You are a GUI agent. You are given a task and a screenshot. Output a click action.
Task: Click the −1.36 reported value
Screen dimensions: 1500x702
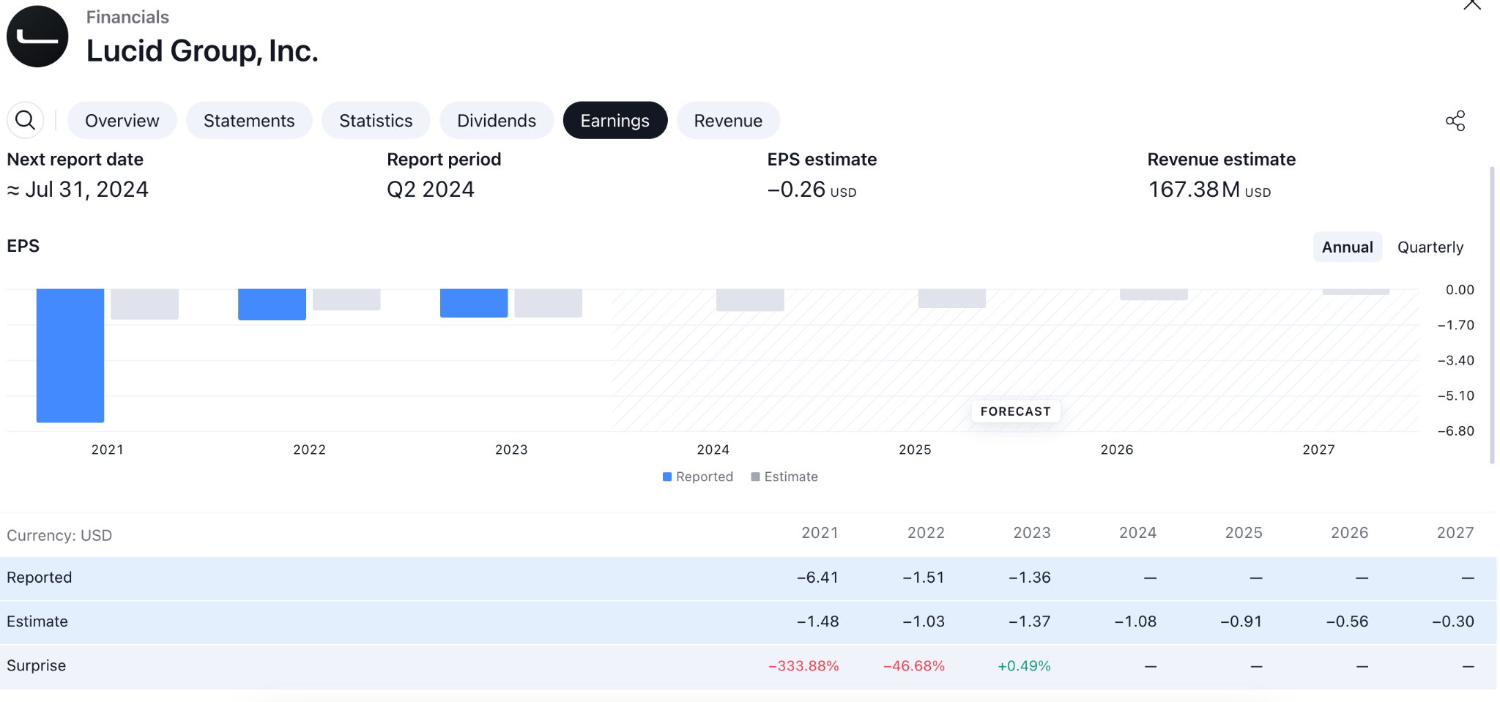pos(1030,578)
